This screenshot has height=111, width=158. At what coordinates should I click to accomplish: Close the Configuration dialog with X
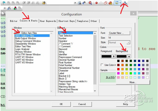pos(133,14)
